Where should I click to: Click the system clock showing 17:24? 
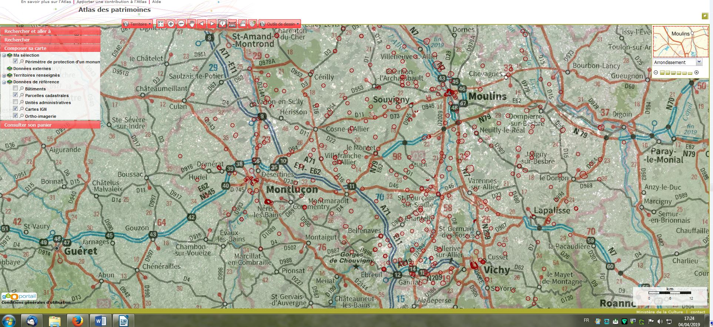(689, 318)
